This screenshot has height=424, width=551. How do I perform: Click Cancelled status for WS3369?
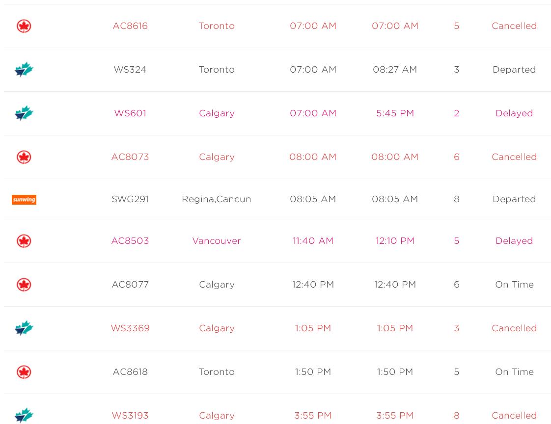(514, 328)
